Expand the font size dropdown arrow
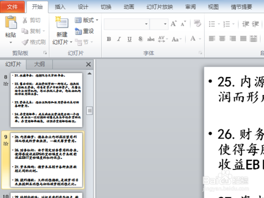 (x=165, y=24)
